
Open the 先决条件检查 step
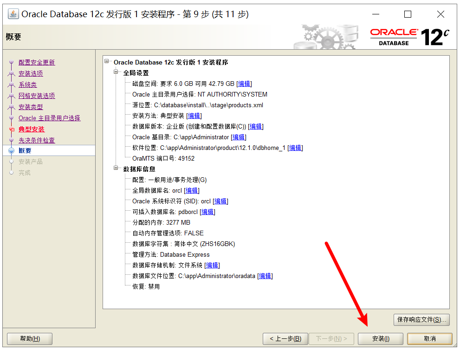point(37,140)
